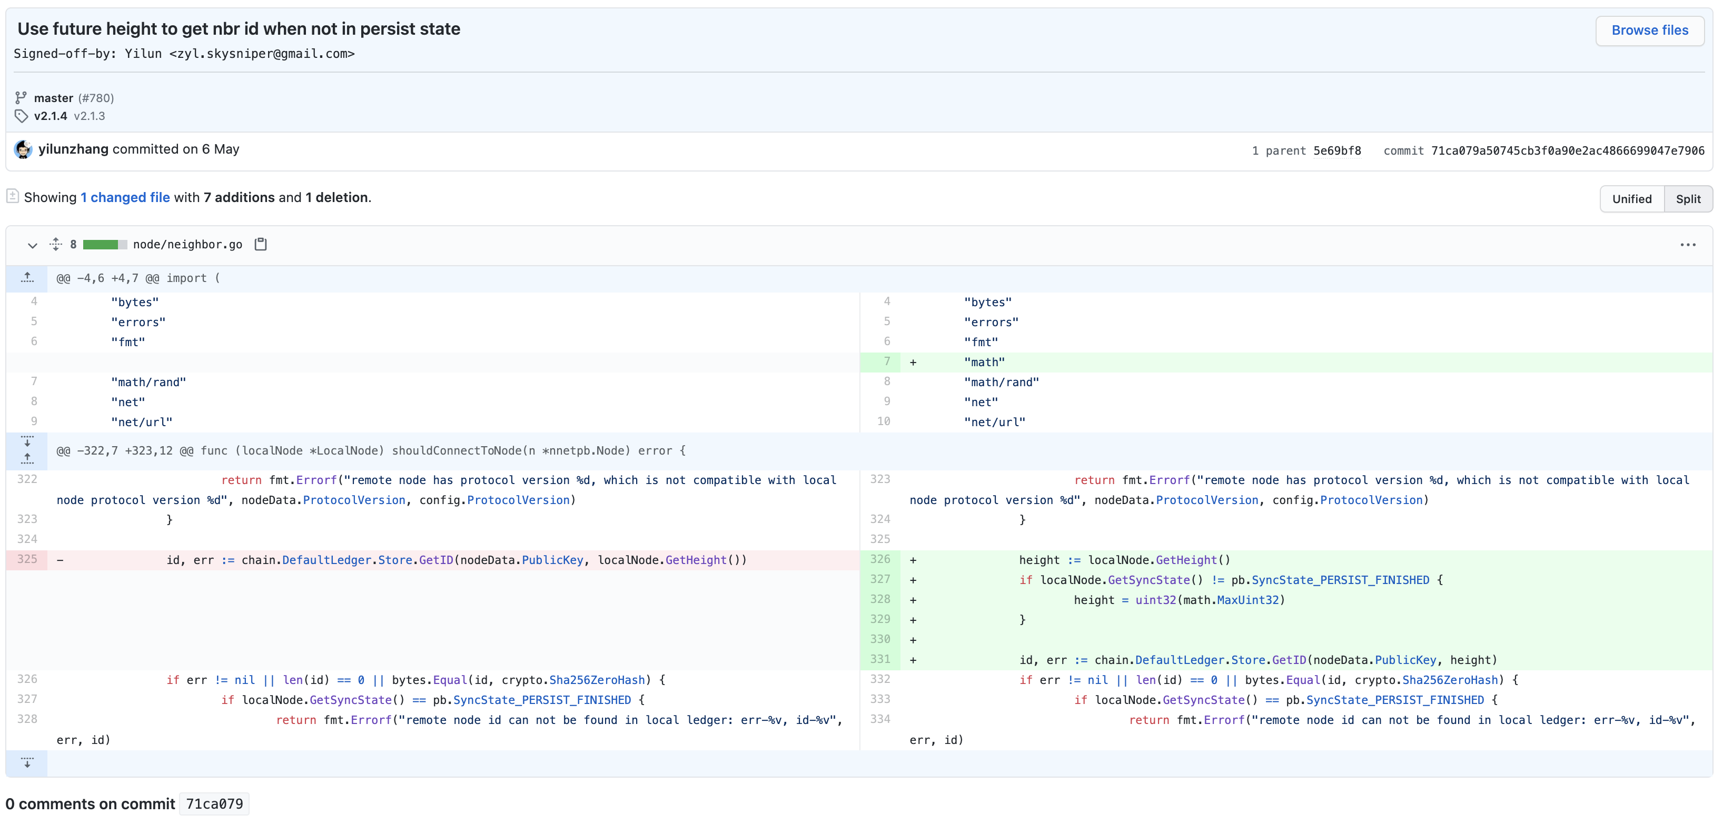Image resolution: width=1723 pixels, height=825 pixels.
Task: Open the three-dots file options menu
Action: (1688, 245)
